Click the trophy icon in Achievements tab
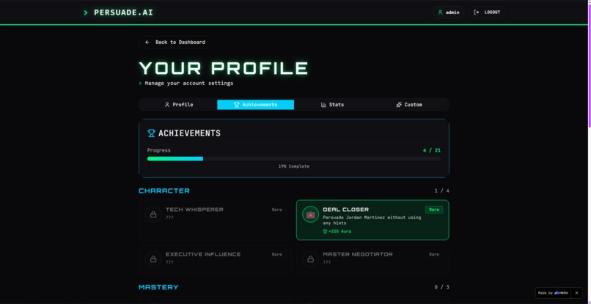The width and height of the screenshot is (591, 304). 237,105
